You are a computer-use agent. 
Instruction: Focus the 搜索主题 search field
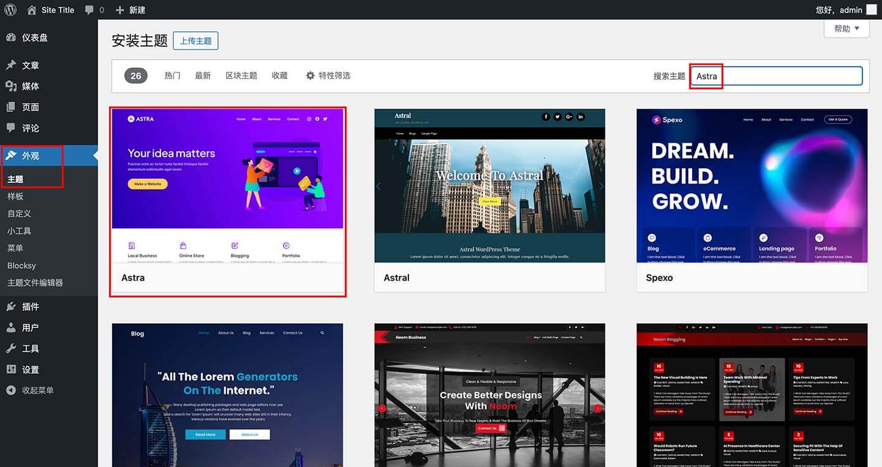pyautogui.click(x=777, y=76)
